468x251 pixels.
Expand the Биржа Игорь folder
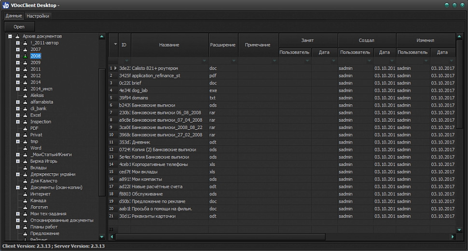pos(17,161)
